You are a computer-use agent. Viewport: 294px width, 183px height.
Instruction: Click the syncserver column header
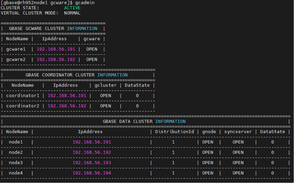[x=238, y=132]
